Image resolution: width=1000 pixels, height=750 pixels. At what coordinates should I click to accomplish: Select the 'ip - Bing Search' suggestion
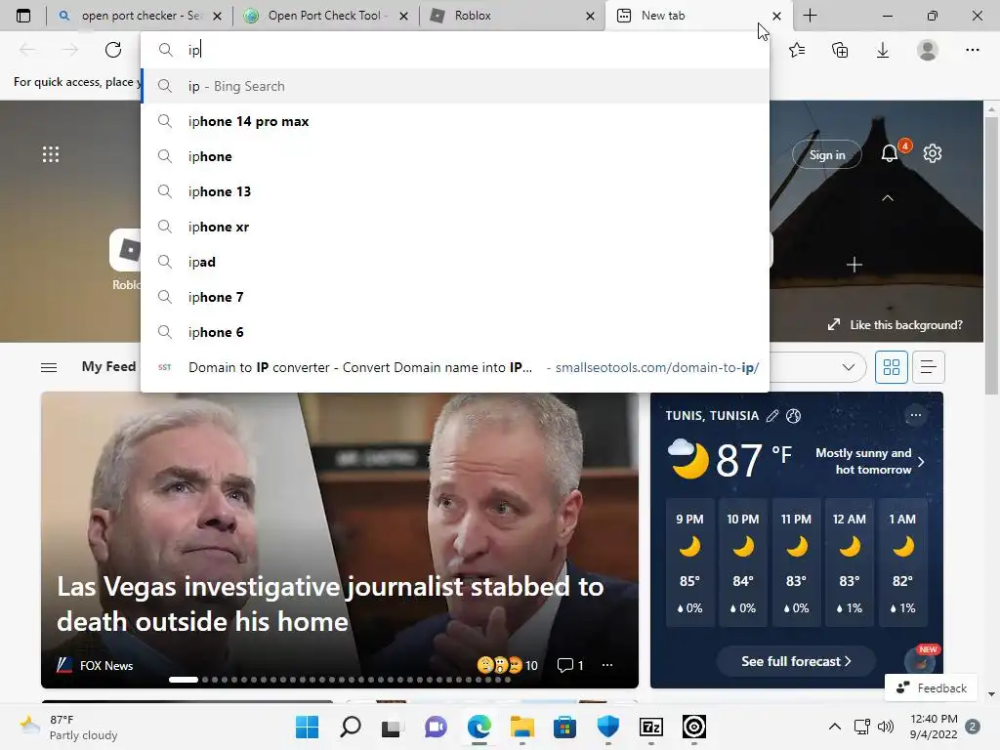tap(455, 86)
